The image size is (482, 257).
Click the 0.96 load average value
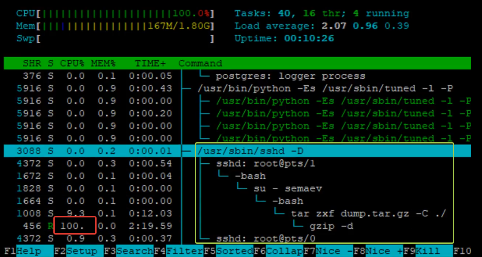[365, 26]
